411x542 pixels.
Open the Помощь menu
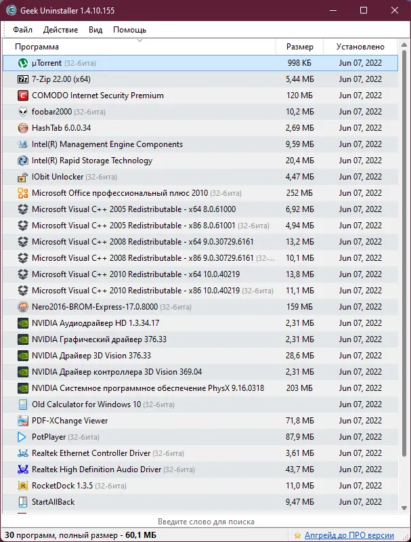[130, 30]
